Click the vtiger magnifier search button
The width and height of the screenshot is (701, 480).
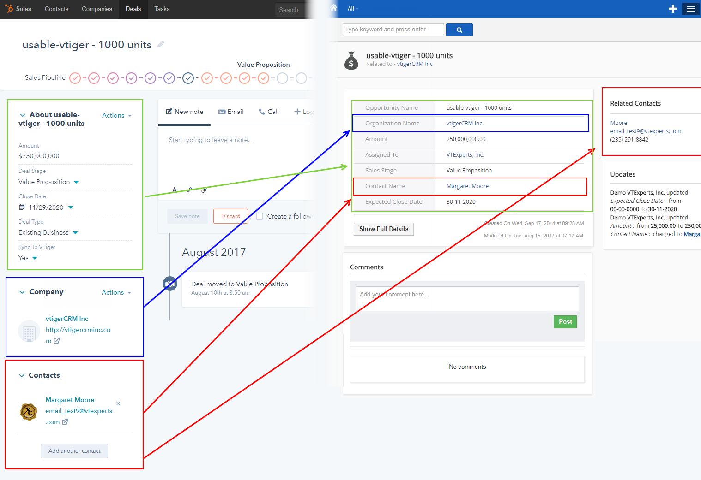click(x=459, y=30)
